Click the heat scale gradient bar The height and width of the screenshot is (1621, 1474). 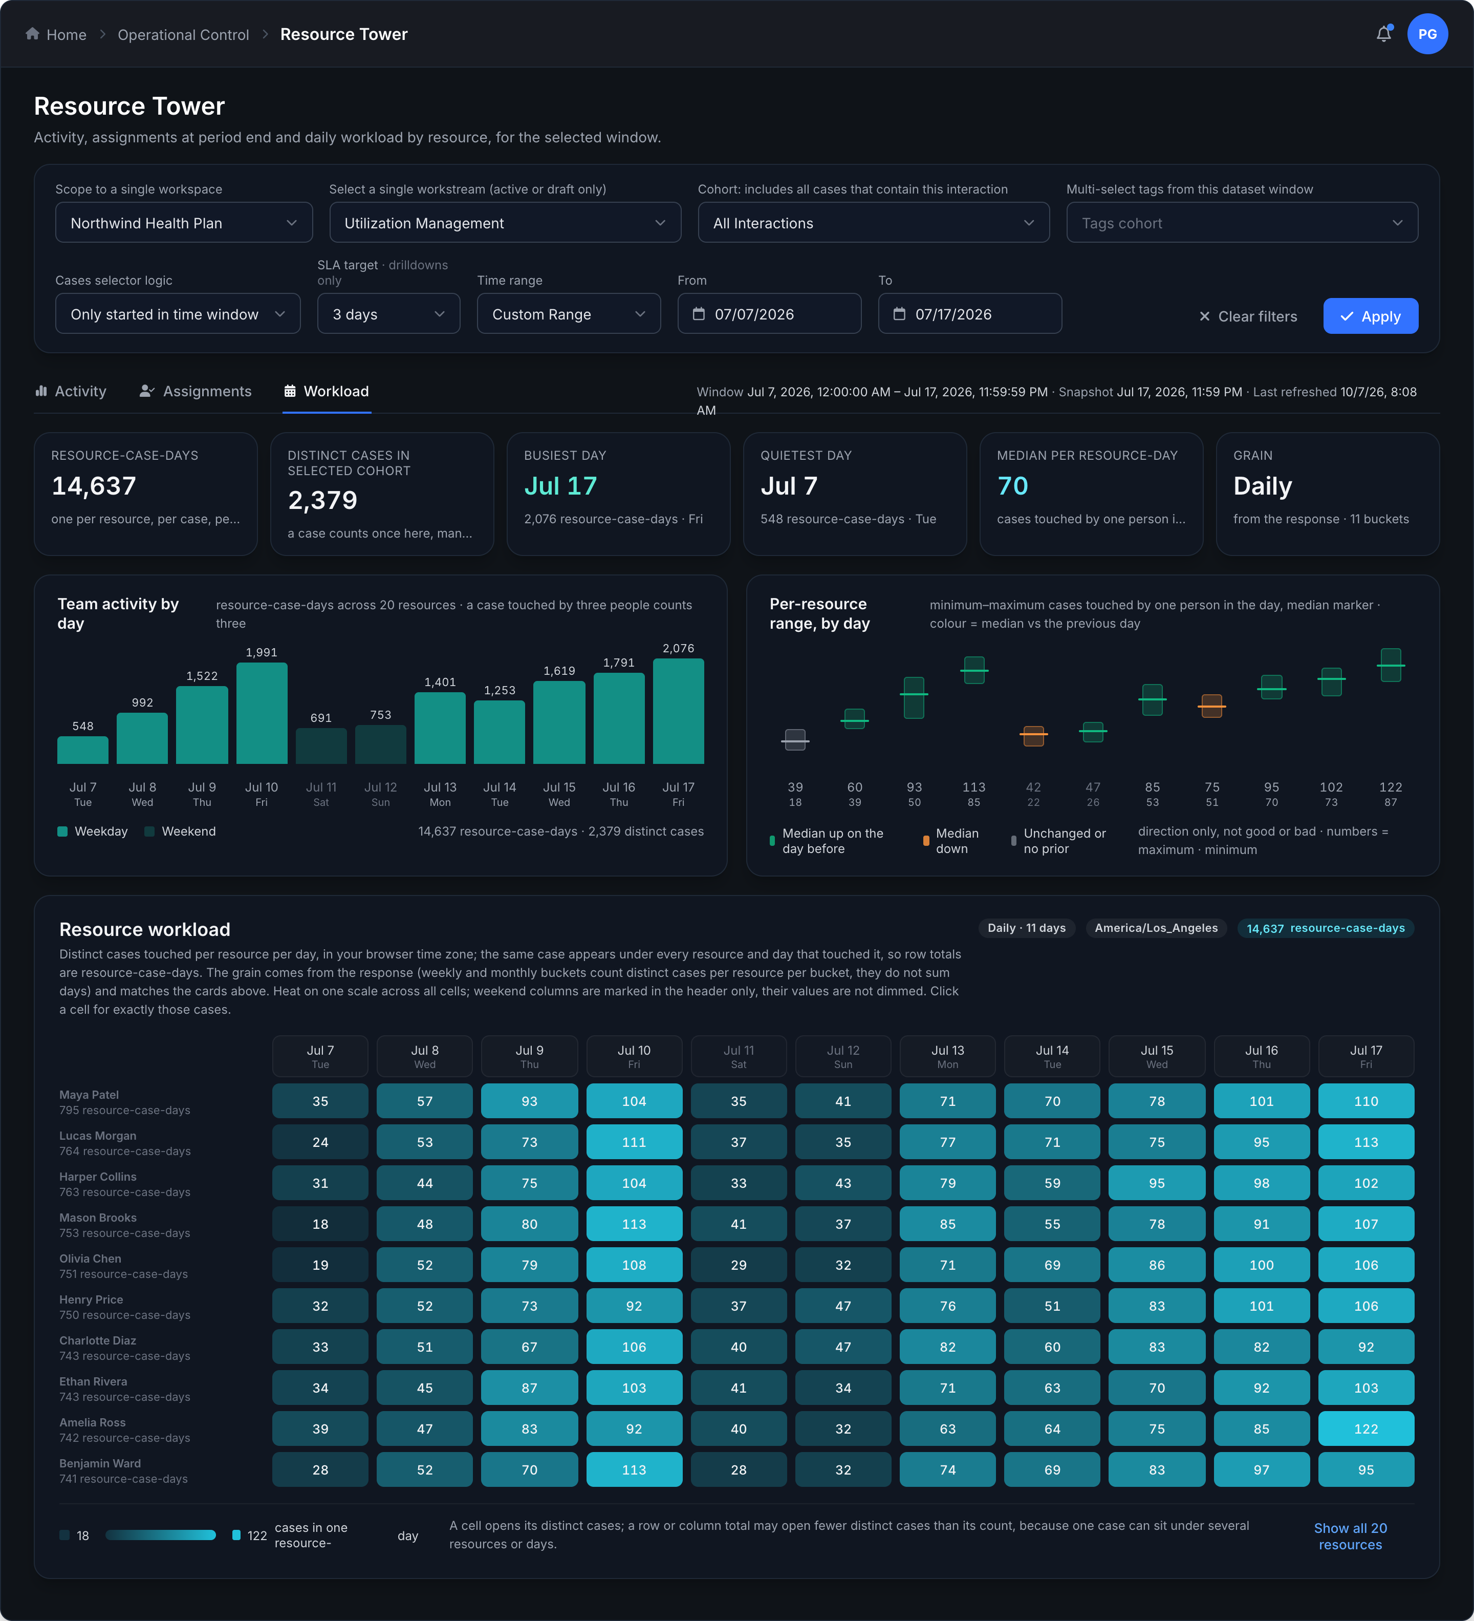[161, 1535]
